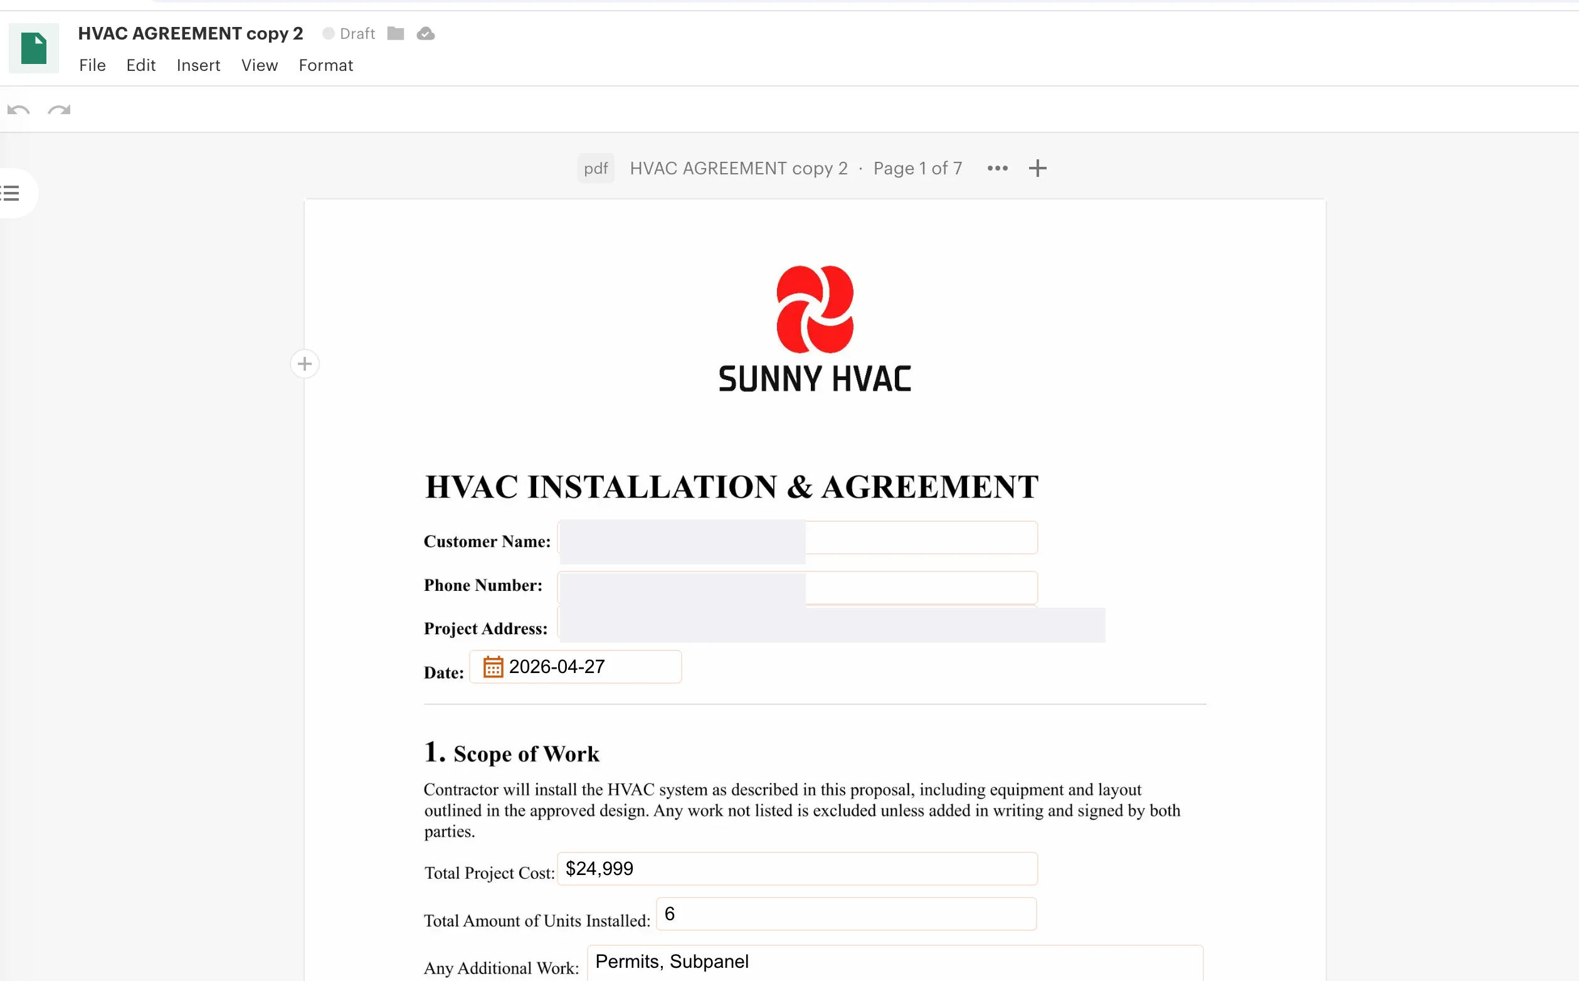Click the Any Additional Work field
Screen dimensions: 1579x981
pos(895,962)
